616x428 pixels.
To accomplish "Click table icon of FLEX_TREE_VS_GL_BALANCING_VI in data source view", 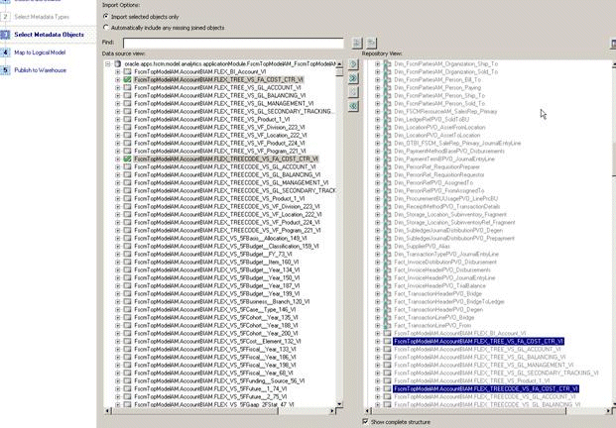I will pyautogui.click(x=127, y=95).
